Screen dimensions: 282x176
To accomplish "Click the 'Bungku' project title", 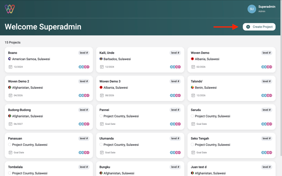I will click(x=105, y=167).
